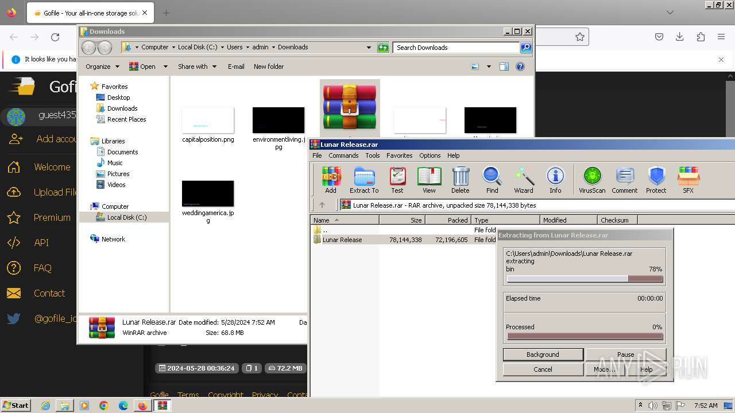
Task: Click the Explorer search magnifier button
Action: click(x=526, y=48)
